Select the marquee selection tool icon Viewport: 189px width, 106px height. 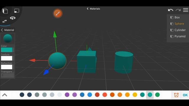coord(17,11)
